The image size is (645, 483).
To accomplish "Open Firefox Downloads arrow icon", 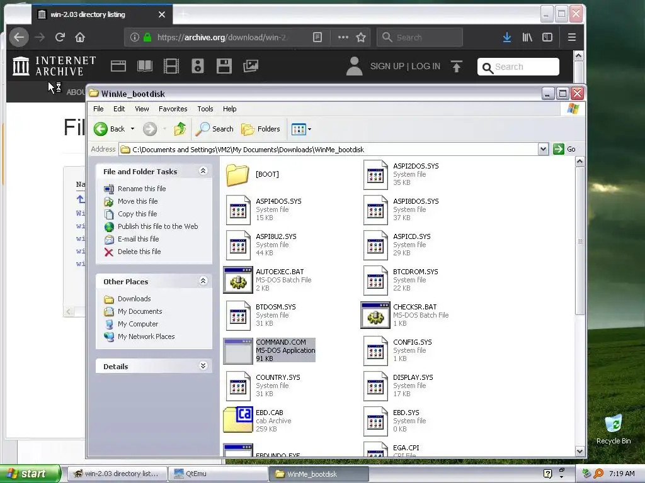I will coord(507,37).
